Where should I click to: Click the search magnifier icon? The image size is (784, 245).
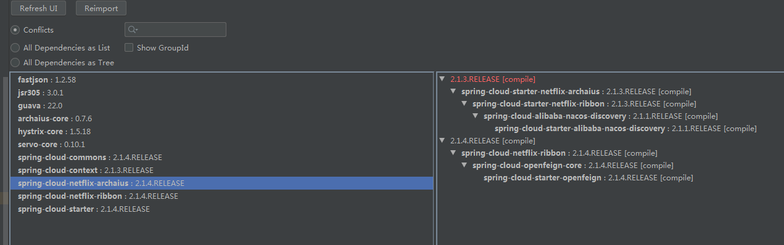click(x=132, y=30)
